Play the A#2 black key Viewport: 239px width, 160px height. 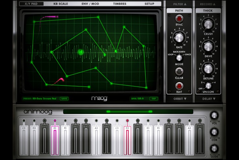click(107, 139)
